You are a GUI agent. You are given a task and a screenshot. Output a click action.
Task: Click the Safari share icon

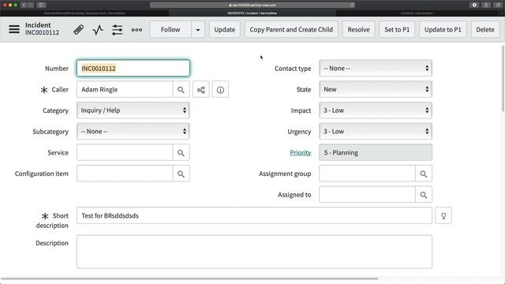486,5
